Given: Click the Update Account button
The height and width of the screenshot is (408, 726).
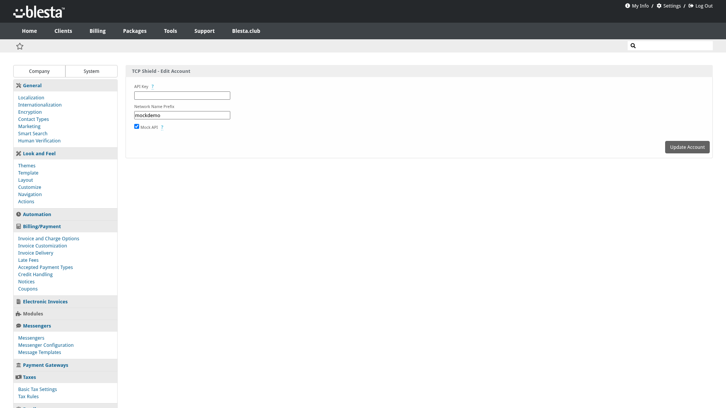Looking at the screenshot, I should coord(687,147).
